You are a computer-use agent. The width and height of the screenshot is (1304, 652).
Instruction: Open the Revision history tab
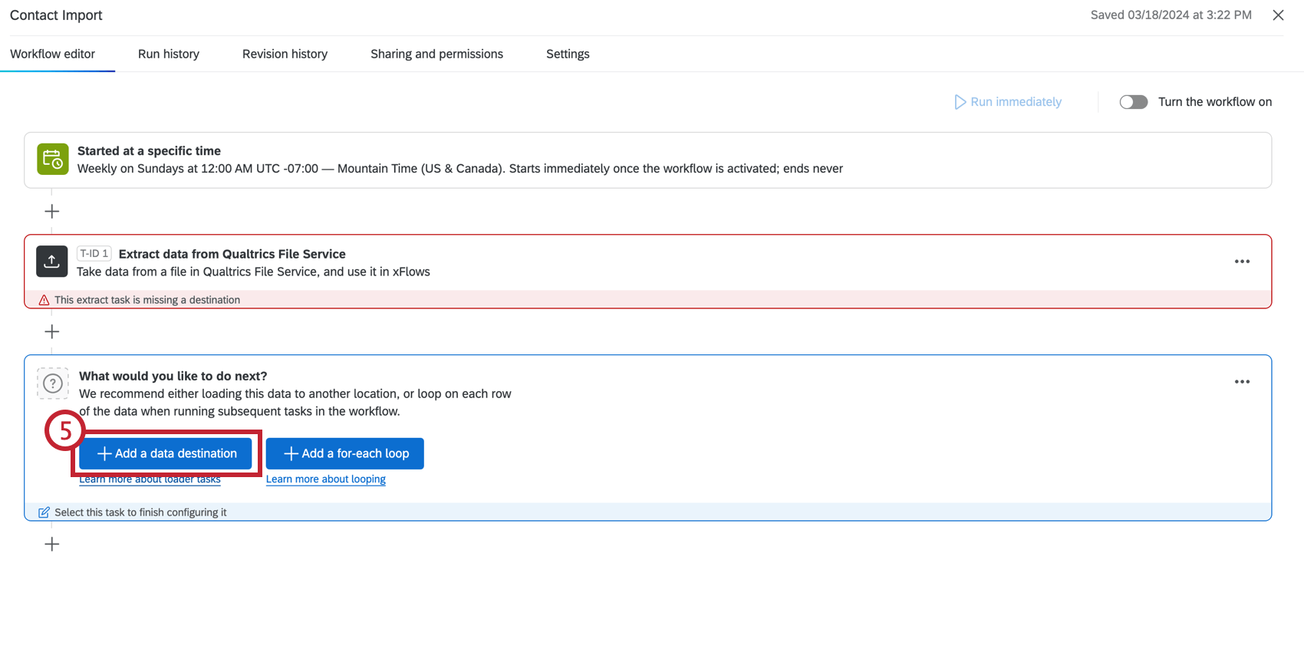click(285, 54)
